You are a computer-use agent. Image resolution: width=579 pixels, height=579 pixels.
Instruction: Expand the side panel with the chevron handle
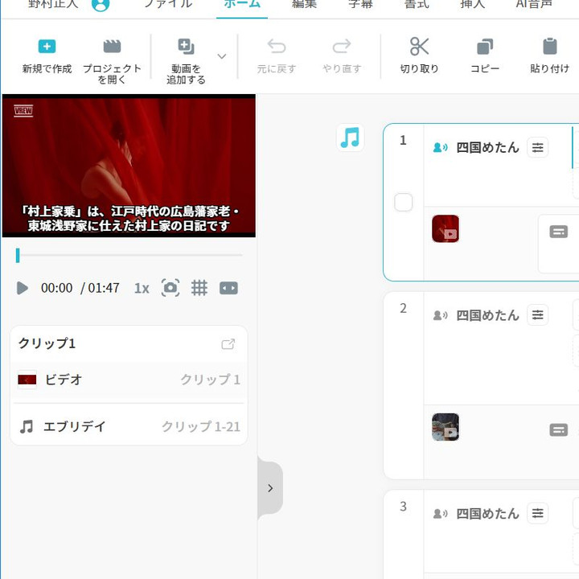270,488
